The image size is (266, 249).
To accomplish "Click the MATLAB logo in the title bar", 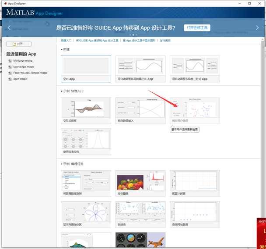I will click(x=5, y=4).
